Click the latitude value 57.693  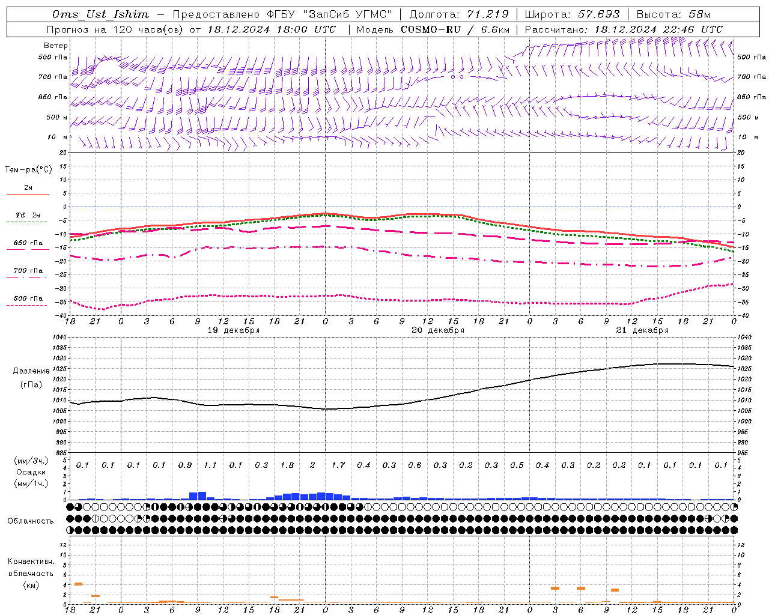(x=598, y=14)
